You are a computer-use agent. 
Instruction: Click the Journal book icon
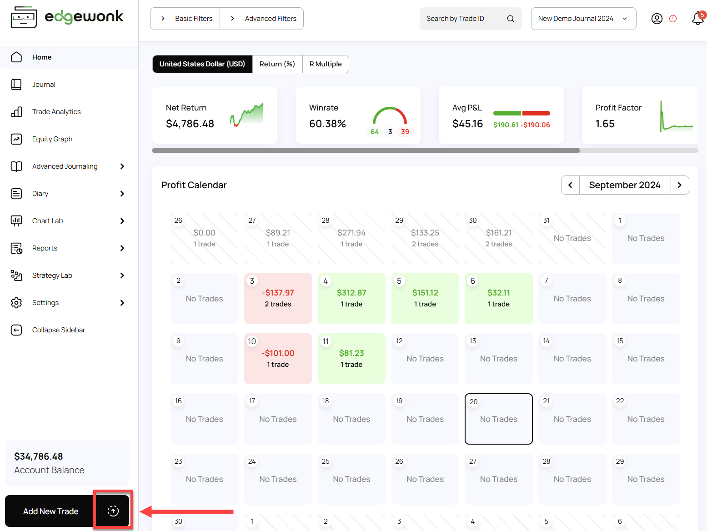coord(16,85)
